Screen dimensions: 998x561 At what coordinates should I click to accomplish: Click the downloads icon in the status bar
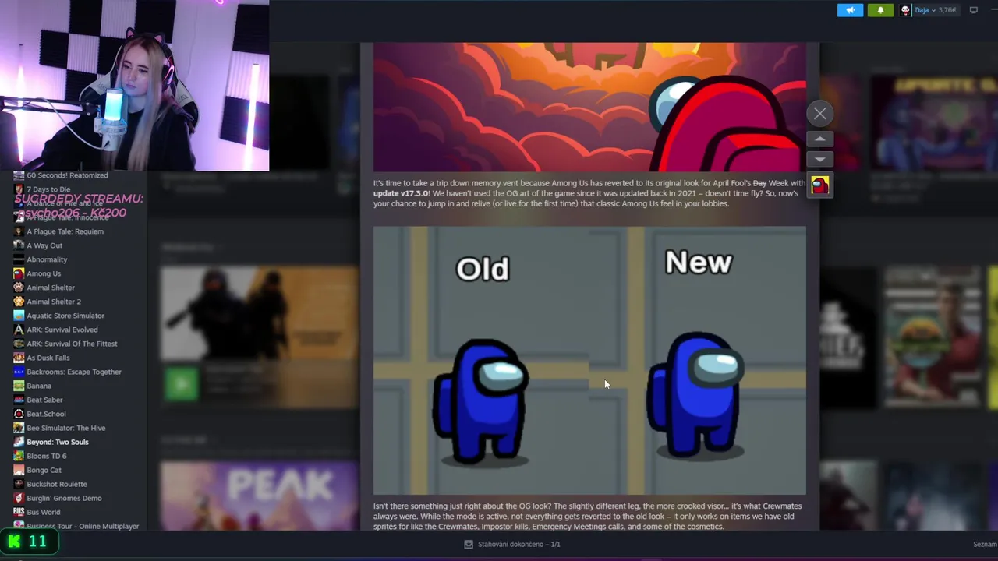(x=469, y=544)
